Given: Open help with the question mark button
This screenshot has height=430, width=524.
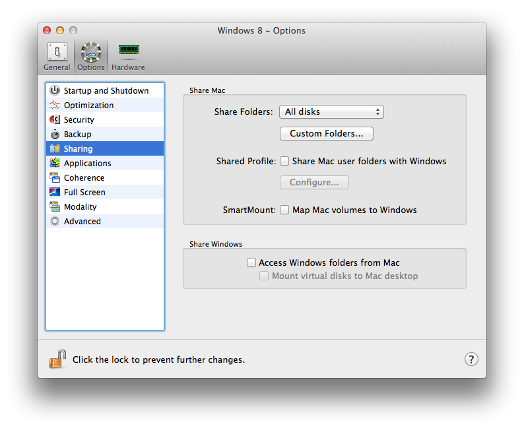Looking at the screenshot, I should [471, 359].
